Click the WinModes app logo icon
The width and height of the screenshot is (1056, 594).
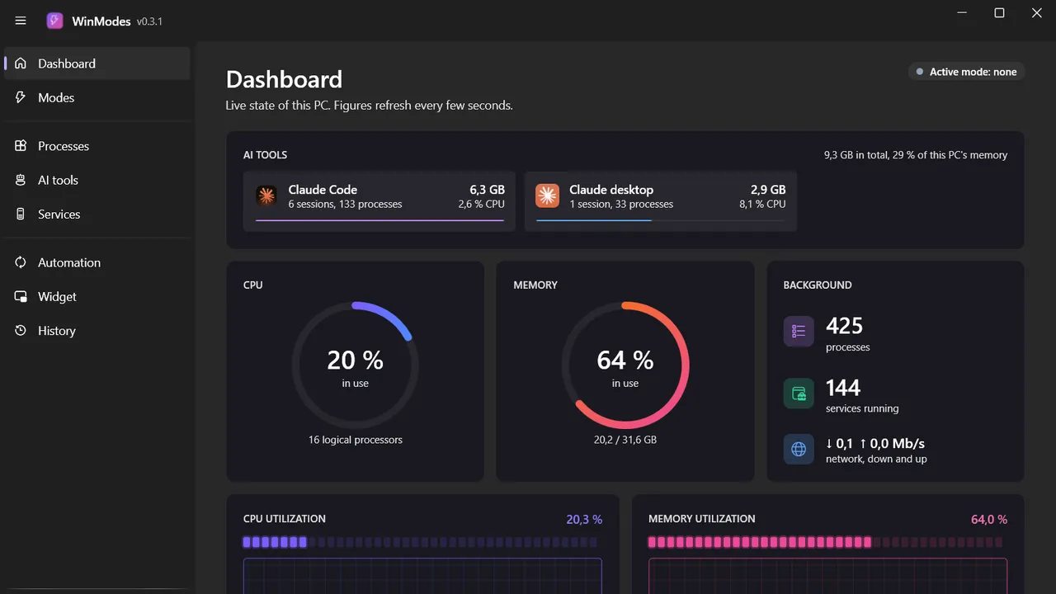click(54, 21)
